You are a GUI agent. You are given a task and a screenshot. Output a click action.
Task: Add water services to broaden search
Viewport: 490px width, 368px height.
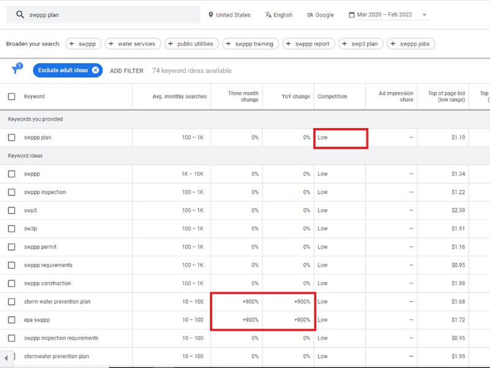(x=133, y=44)
